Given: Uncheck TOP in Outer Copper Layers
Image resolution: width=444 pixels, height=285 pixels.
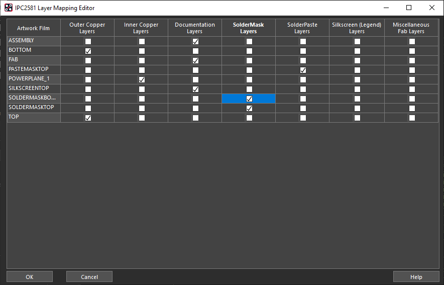Looking at the screenshot, I should pyautogui.click(x=88, y=118).
